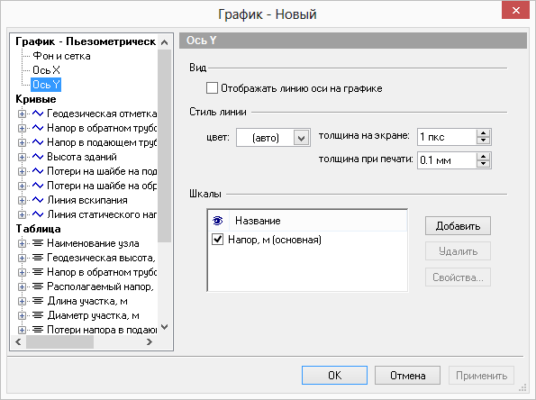Click table-row icon beside Наименование узла

click(38, 243)
